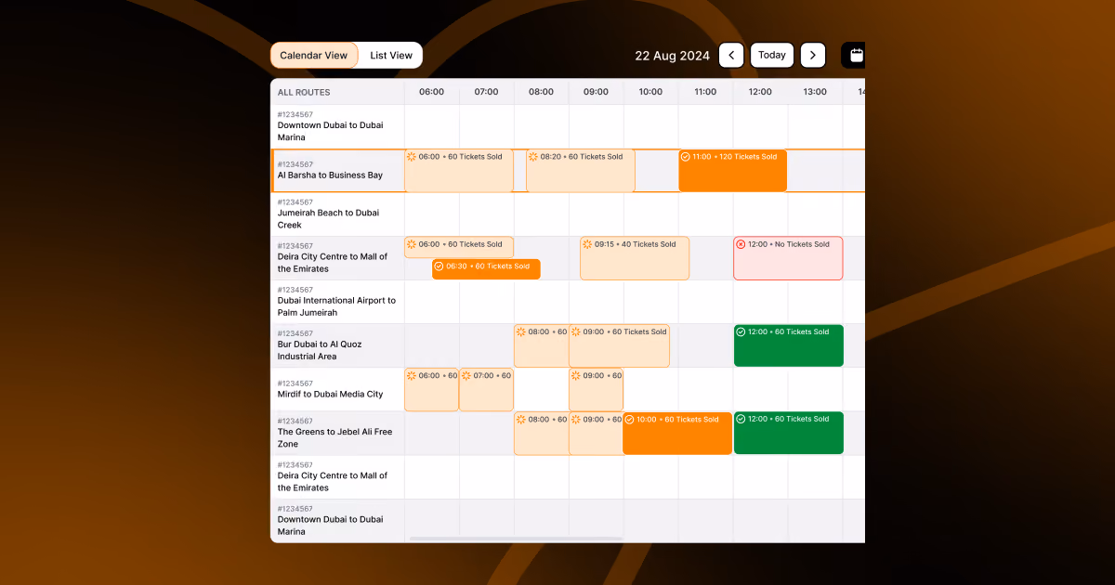Click the 06:00 time column header
Viewport: 1115px width, 585px height.
click(x=432, y=92)
